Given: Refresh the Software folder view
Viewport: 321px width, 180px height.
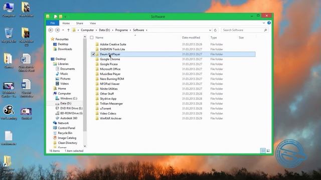Looking at the screenshot, I should 215,30.
